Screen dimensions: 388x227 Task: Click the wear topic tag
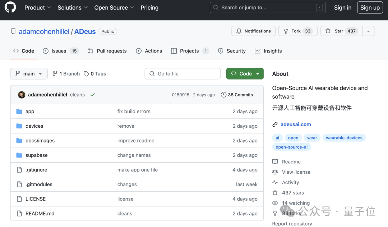[x=312, y=138]
